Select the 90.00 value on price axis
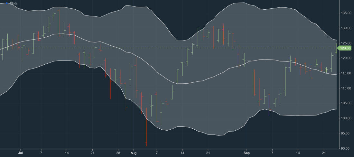The height and width of the screenshot is (157, 354). pyautogui.click(x=346, y=148)
